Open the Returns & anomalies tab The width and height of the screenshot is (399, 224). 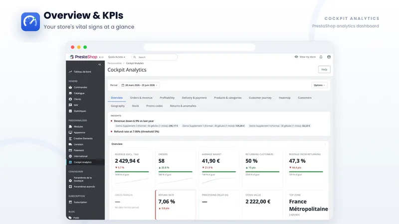[183, 106]
